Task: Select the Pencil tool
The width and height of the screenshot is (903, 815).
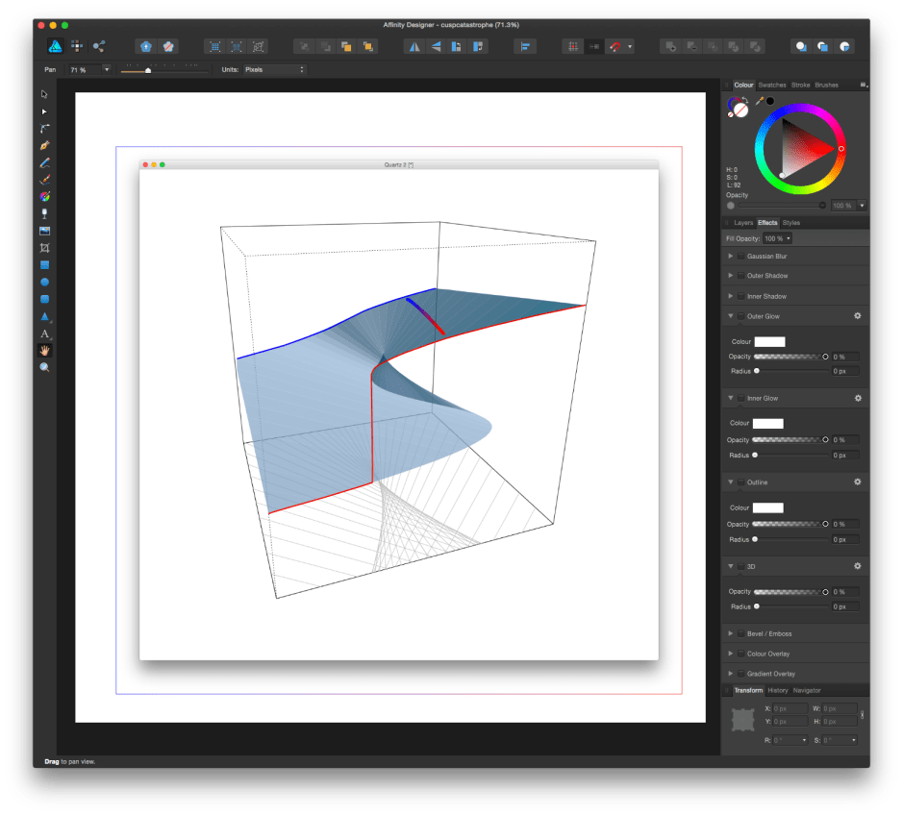Action: click(43, 162)
